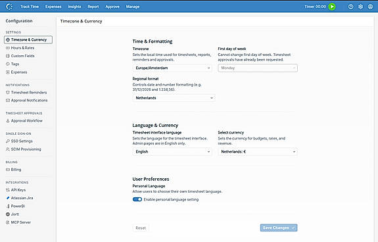Click the globe icon beside Timezone & Currency

8,39
